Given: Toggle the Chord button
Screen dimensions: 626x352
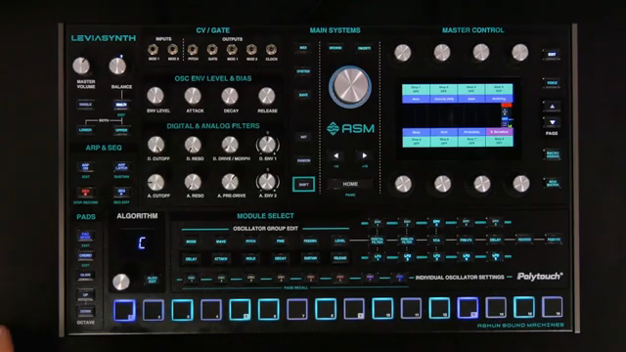Looking at the screenshot, I should pos(85,255).
